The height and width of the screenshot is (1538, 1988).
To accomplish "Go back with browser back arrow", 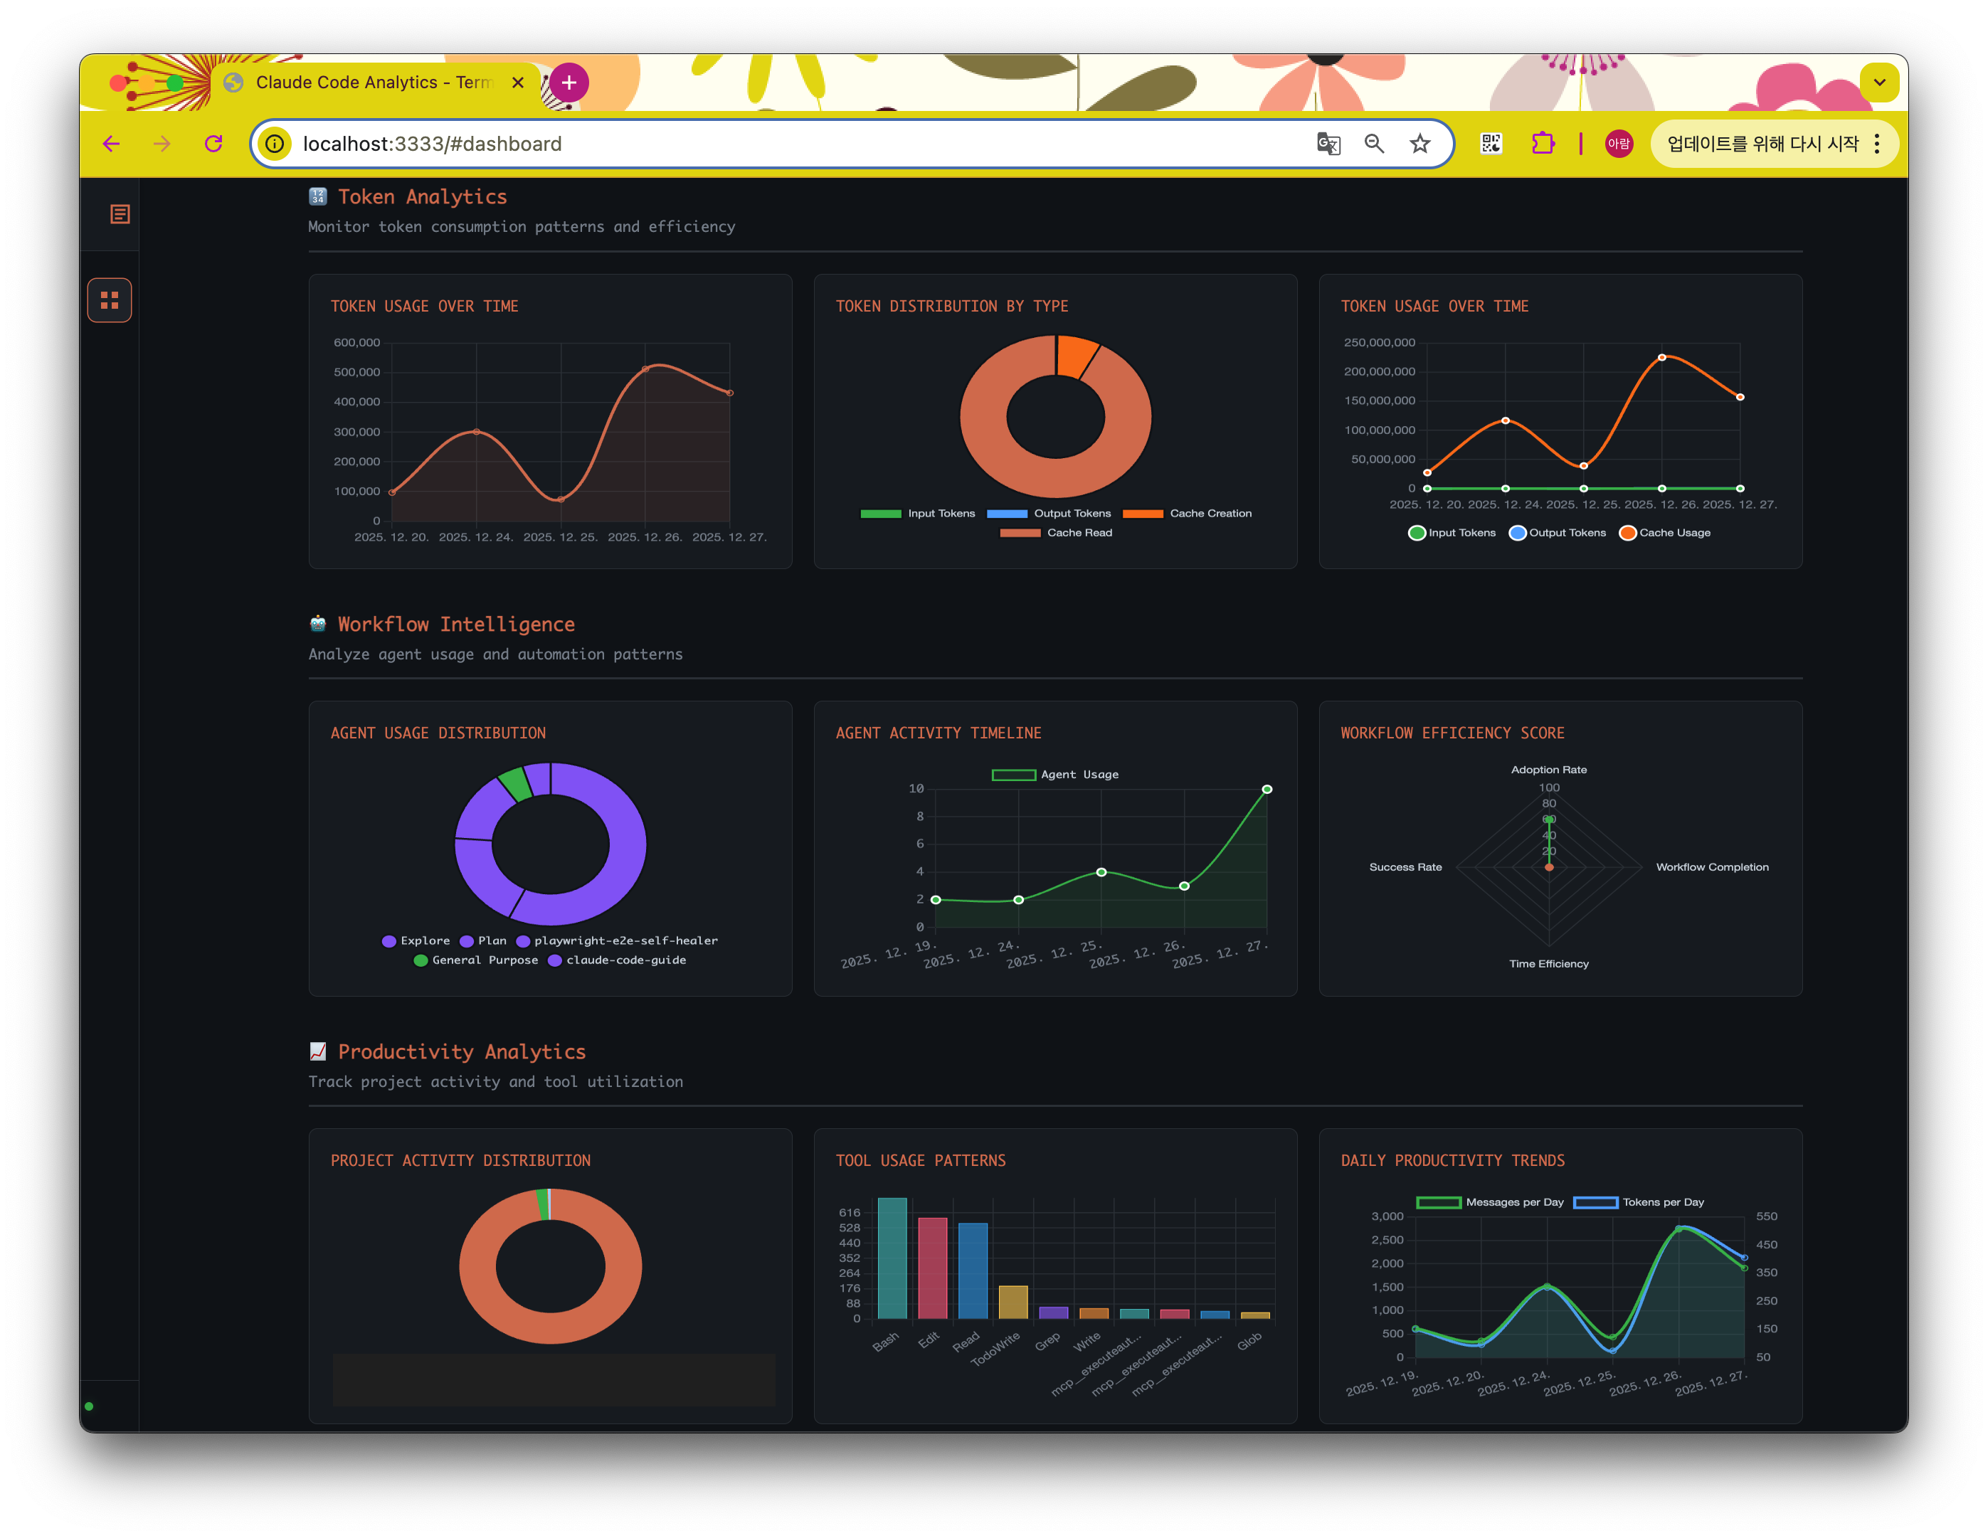I will click(111, 144).
